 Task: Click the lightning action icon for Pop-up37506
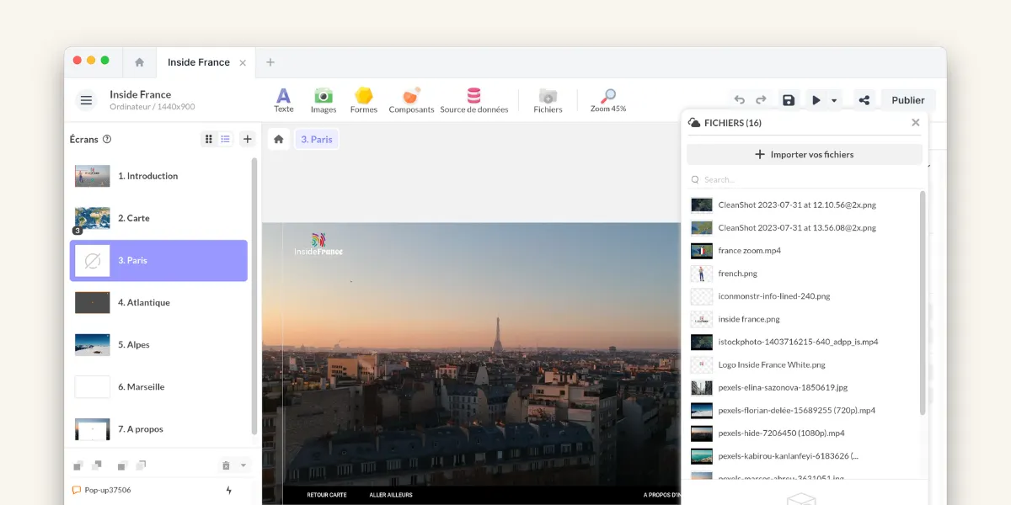coord(228,490)
